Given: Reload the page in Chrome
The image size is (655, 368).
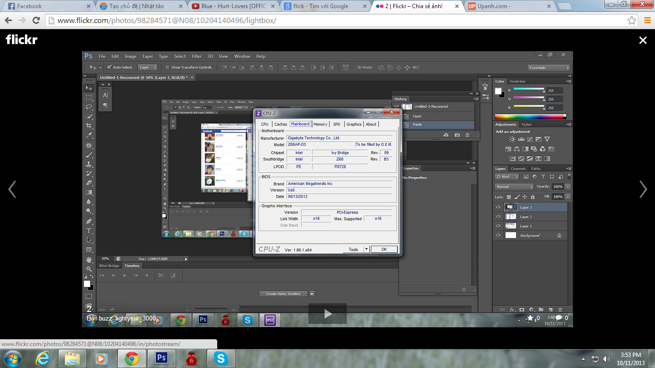Looking at the screenshot, I should [x=36, y=21].
